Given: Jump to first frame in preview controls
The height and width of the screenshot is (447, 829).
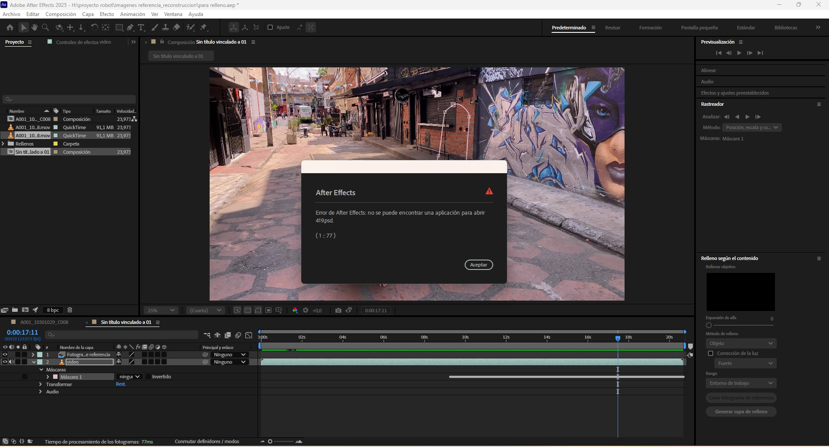Looking at the screenshot, I should [718, 53].
